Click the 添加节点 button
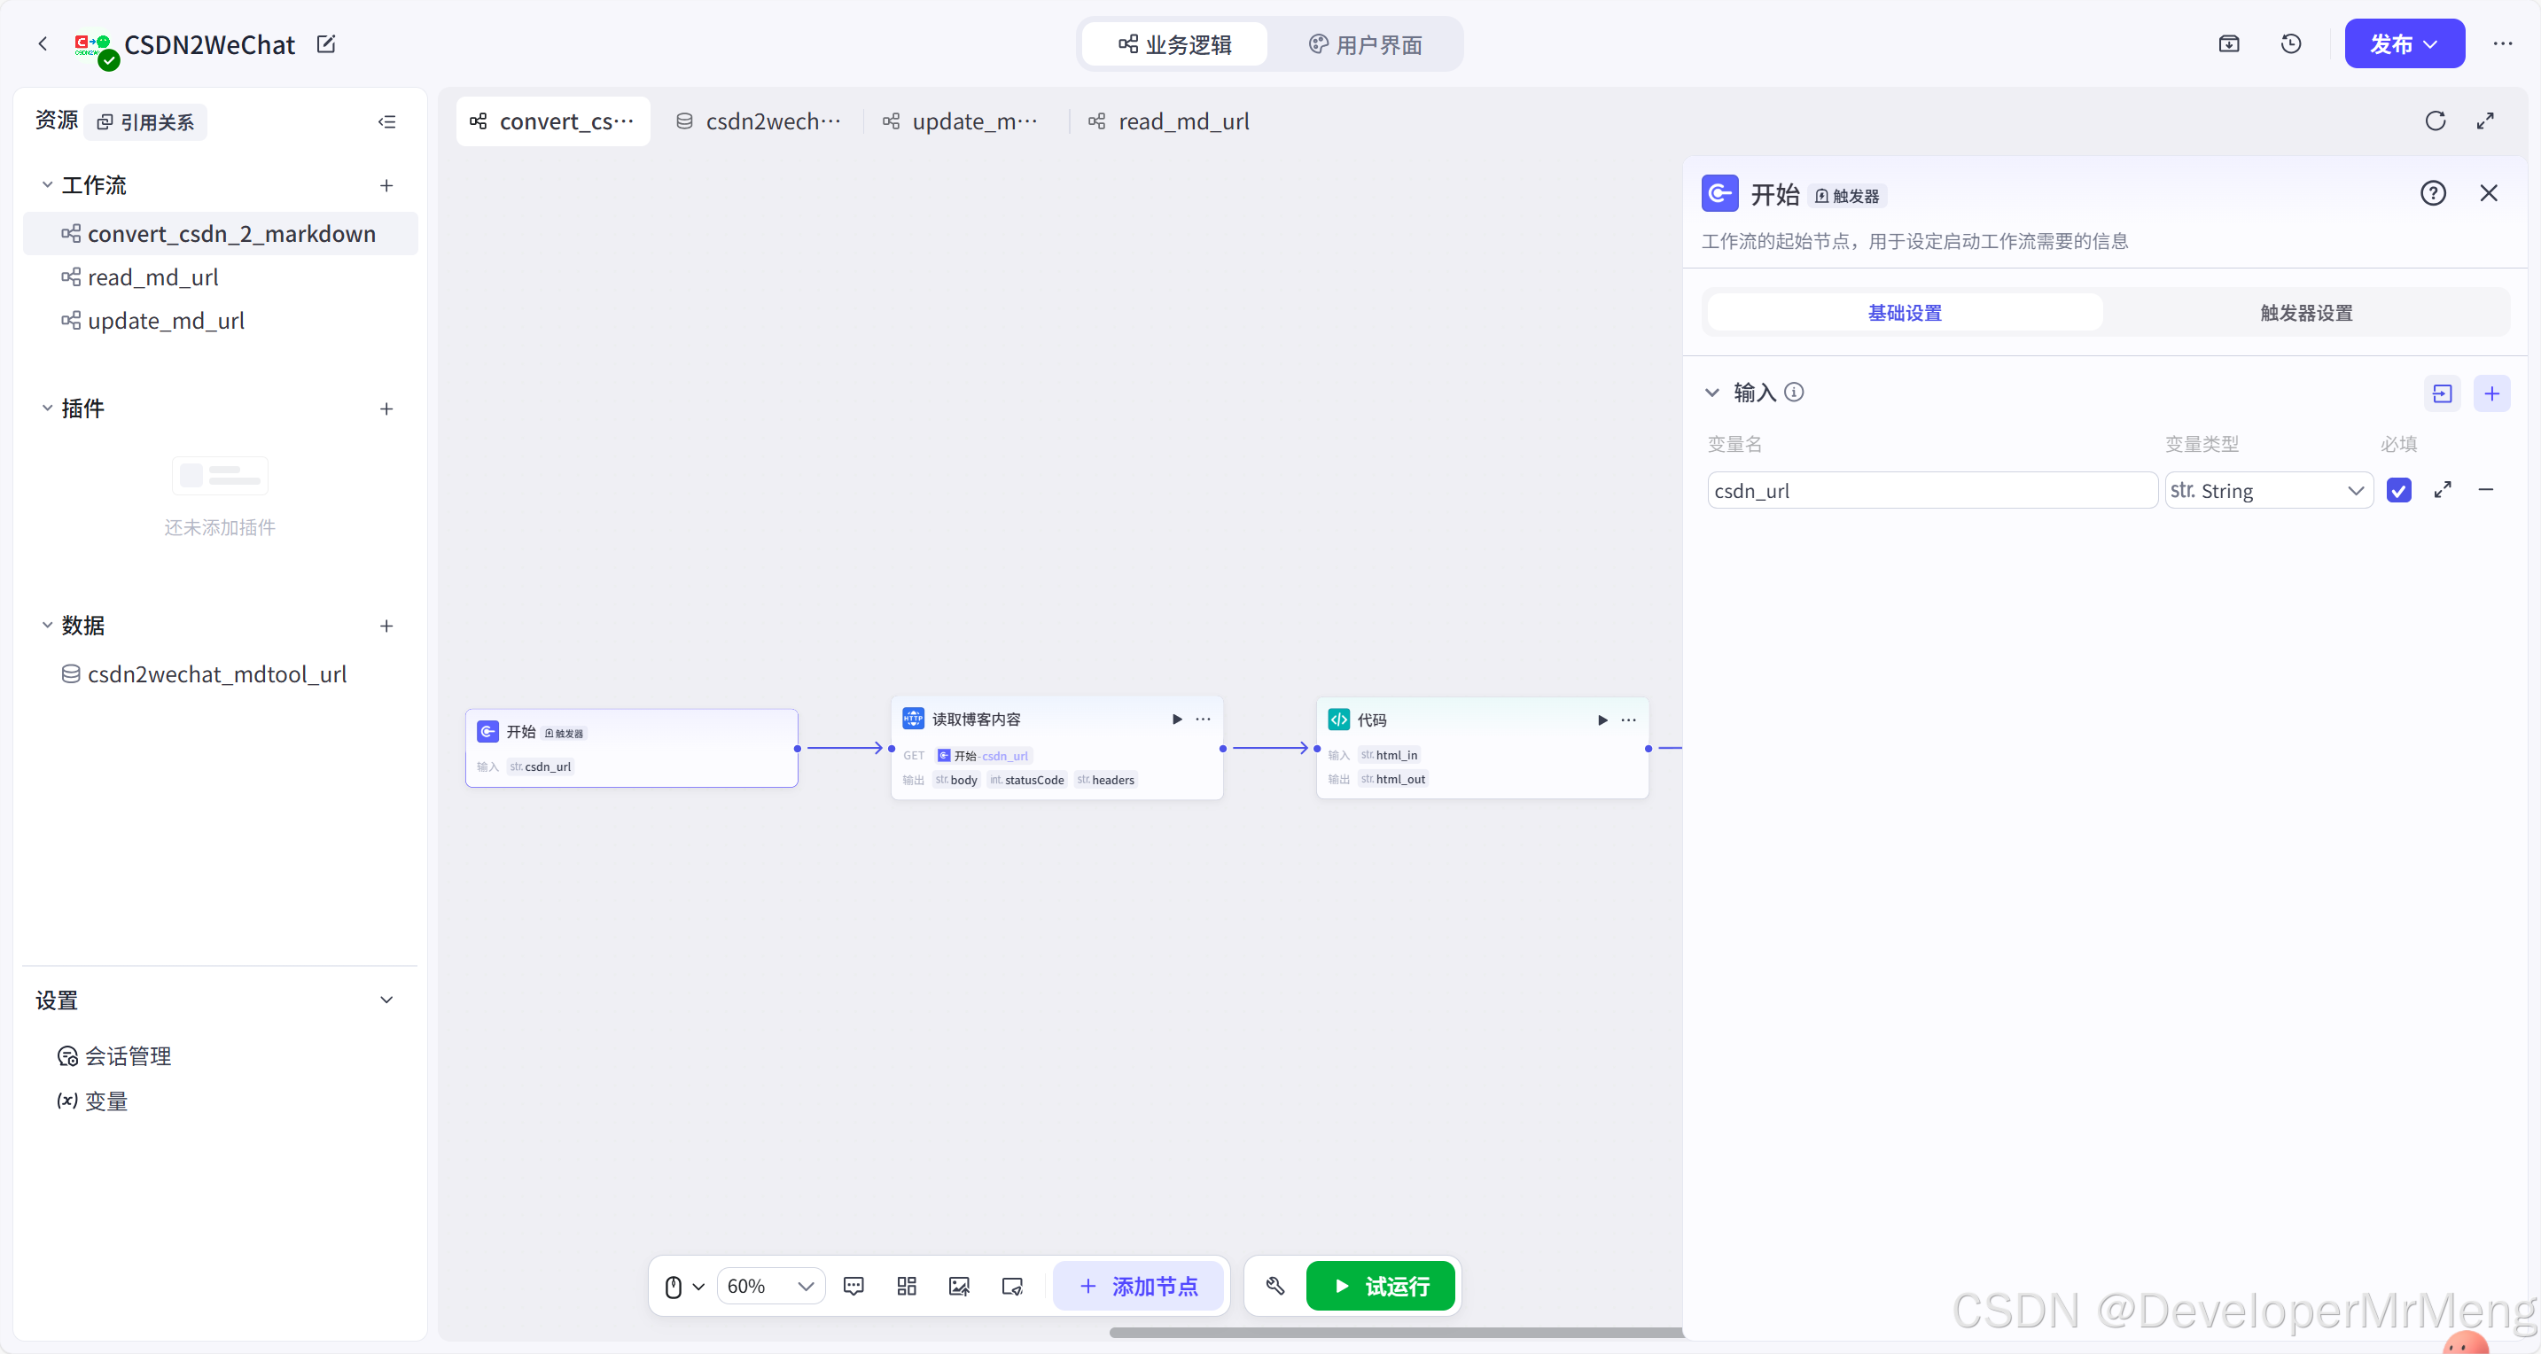Image resolution: width=2541 pixels, height=1354 pixels. 1138,1286
